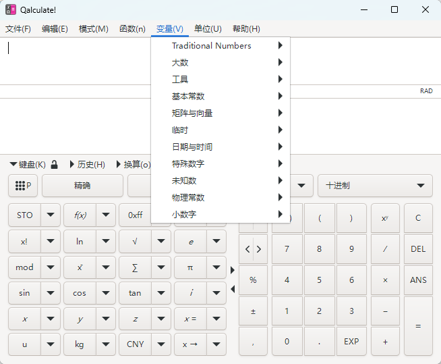This screenshot has width=441, height=364.
Task: Click the percent button
Action: tap(253, 280)
